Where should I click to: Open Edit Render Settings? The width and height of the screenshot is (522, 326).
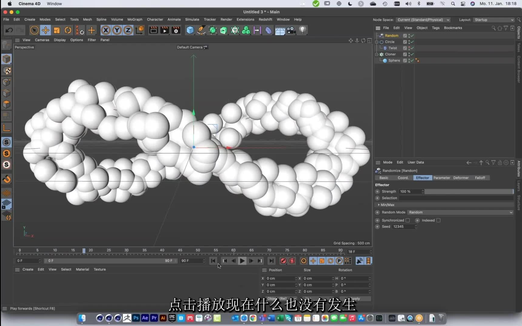pyautogui.click(x=176, y=30)
